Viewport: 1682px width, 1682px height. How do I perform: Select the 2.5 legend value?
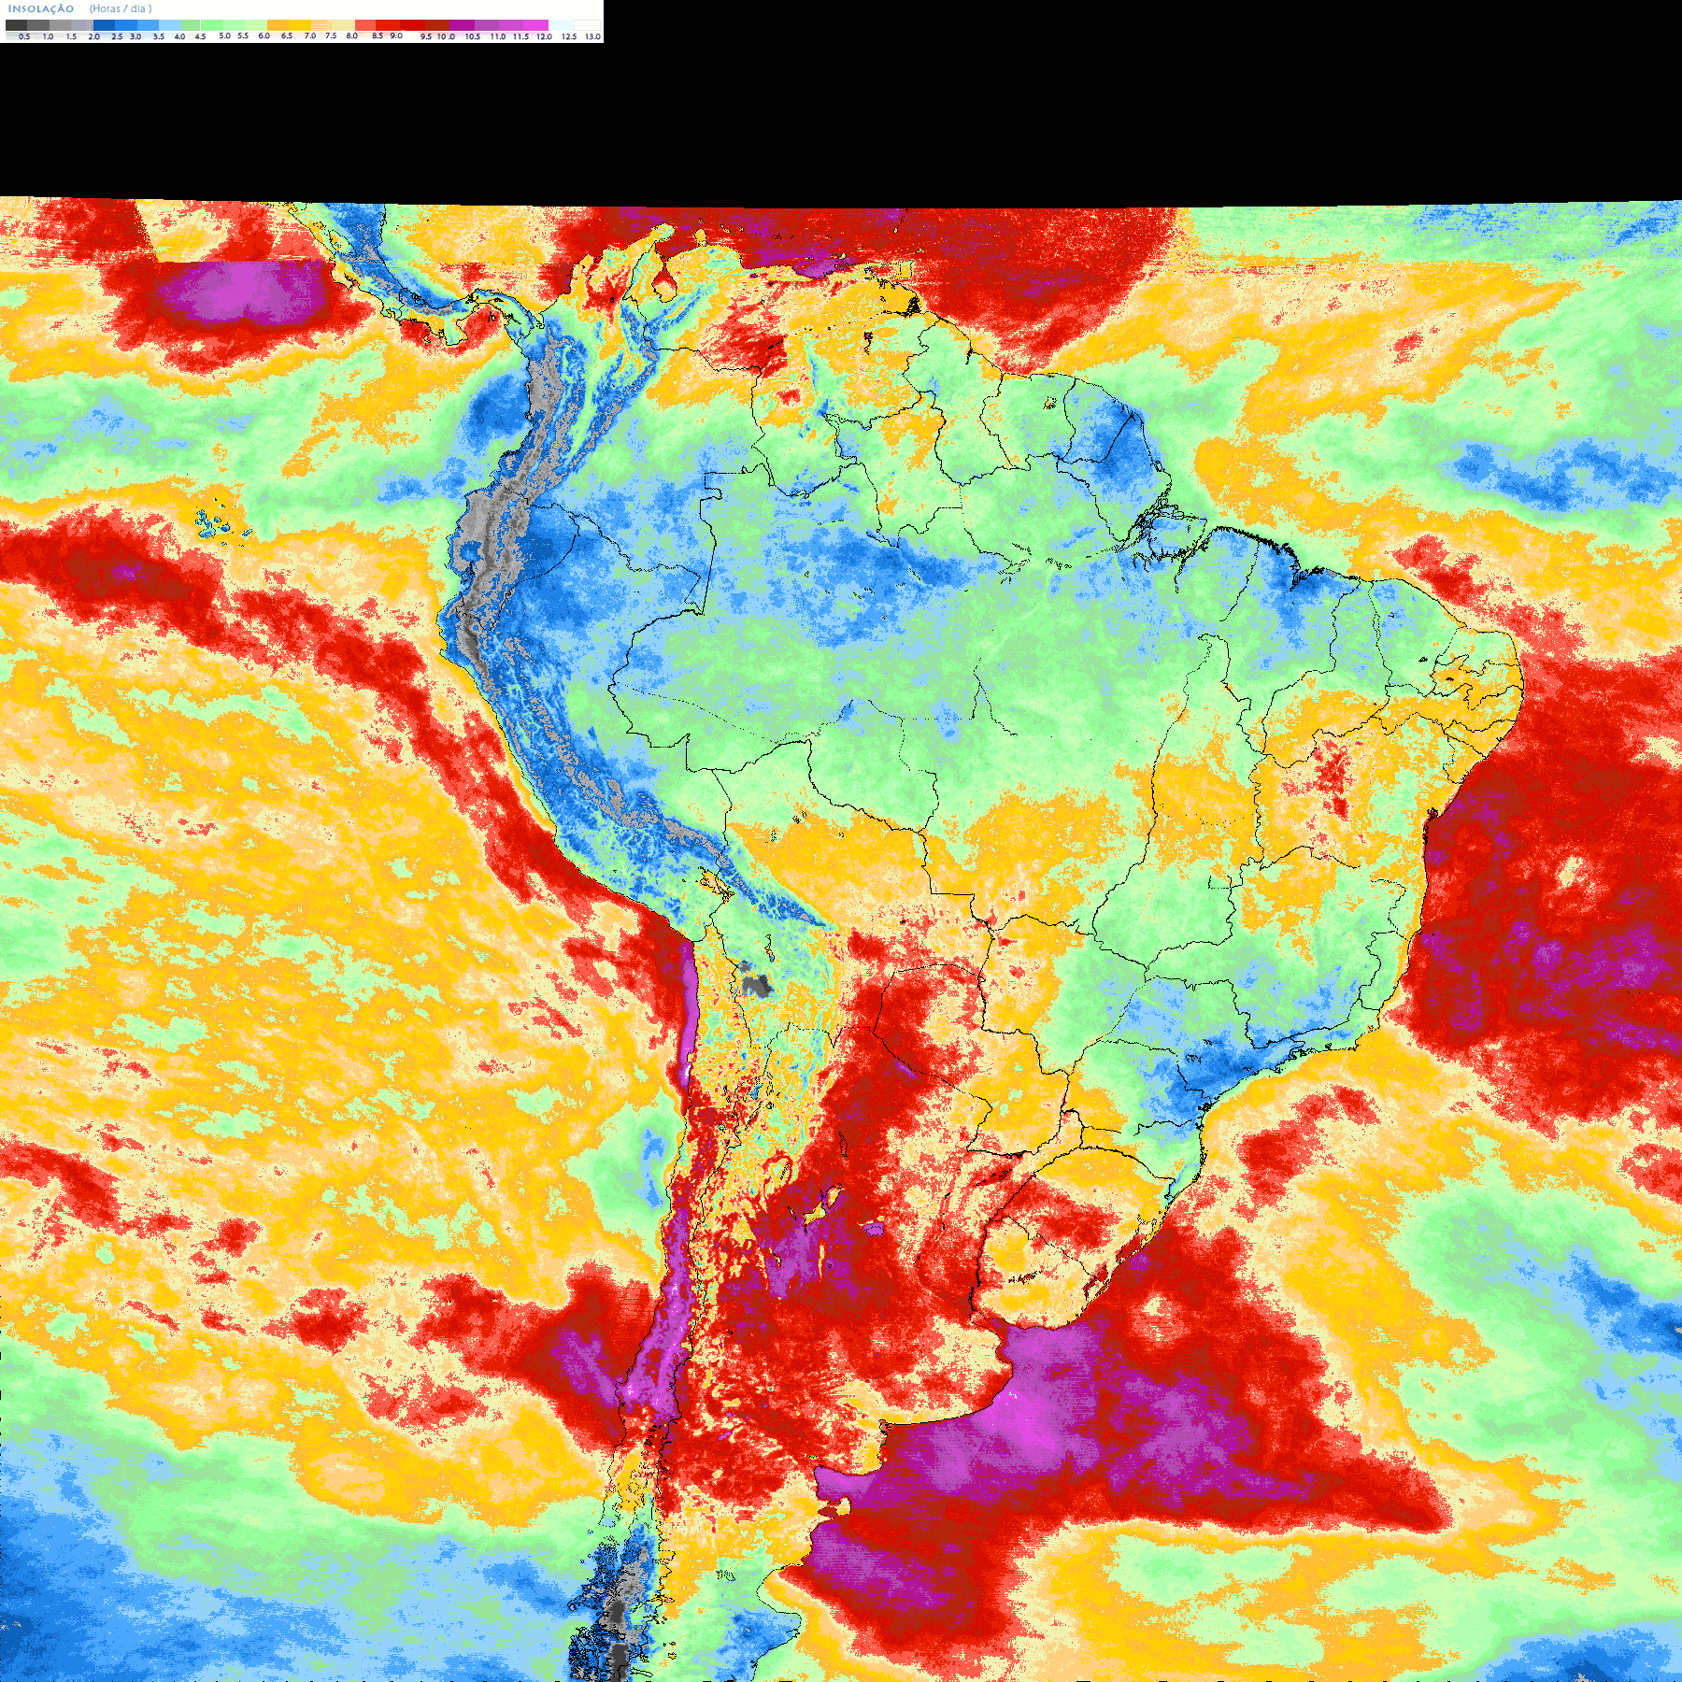[117, 36]
